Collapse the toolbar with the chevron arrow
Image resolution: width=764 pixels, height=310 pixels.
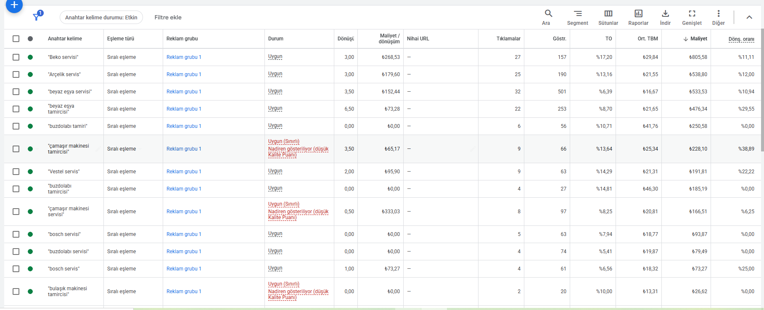click(x=749, y=17)
